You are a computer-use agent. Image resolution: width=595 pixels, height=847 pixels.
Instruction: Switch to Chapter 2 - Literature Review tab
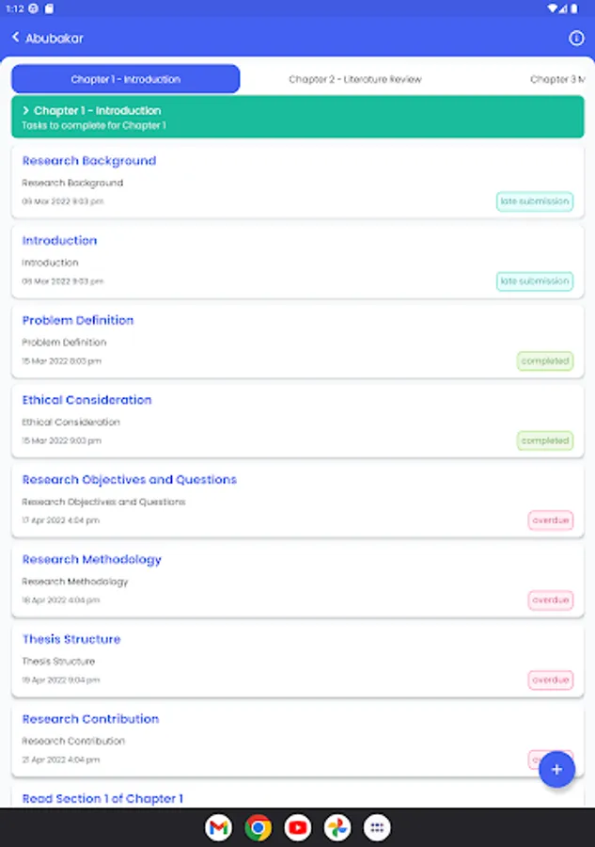point(355,79)
